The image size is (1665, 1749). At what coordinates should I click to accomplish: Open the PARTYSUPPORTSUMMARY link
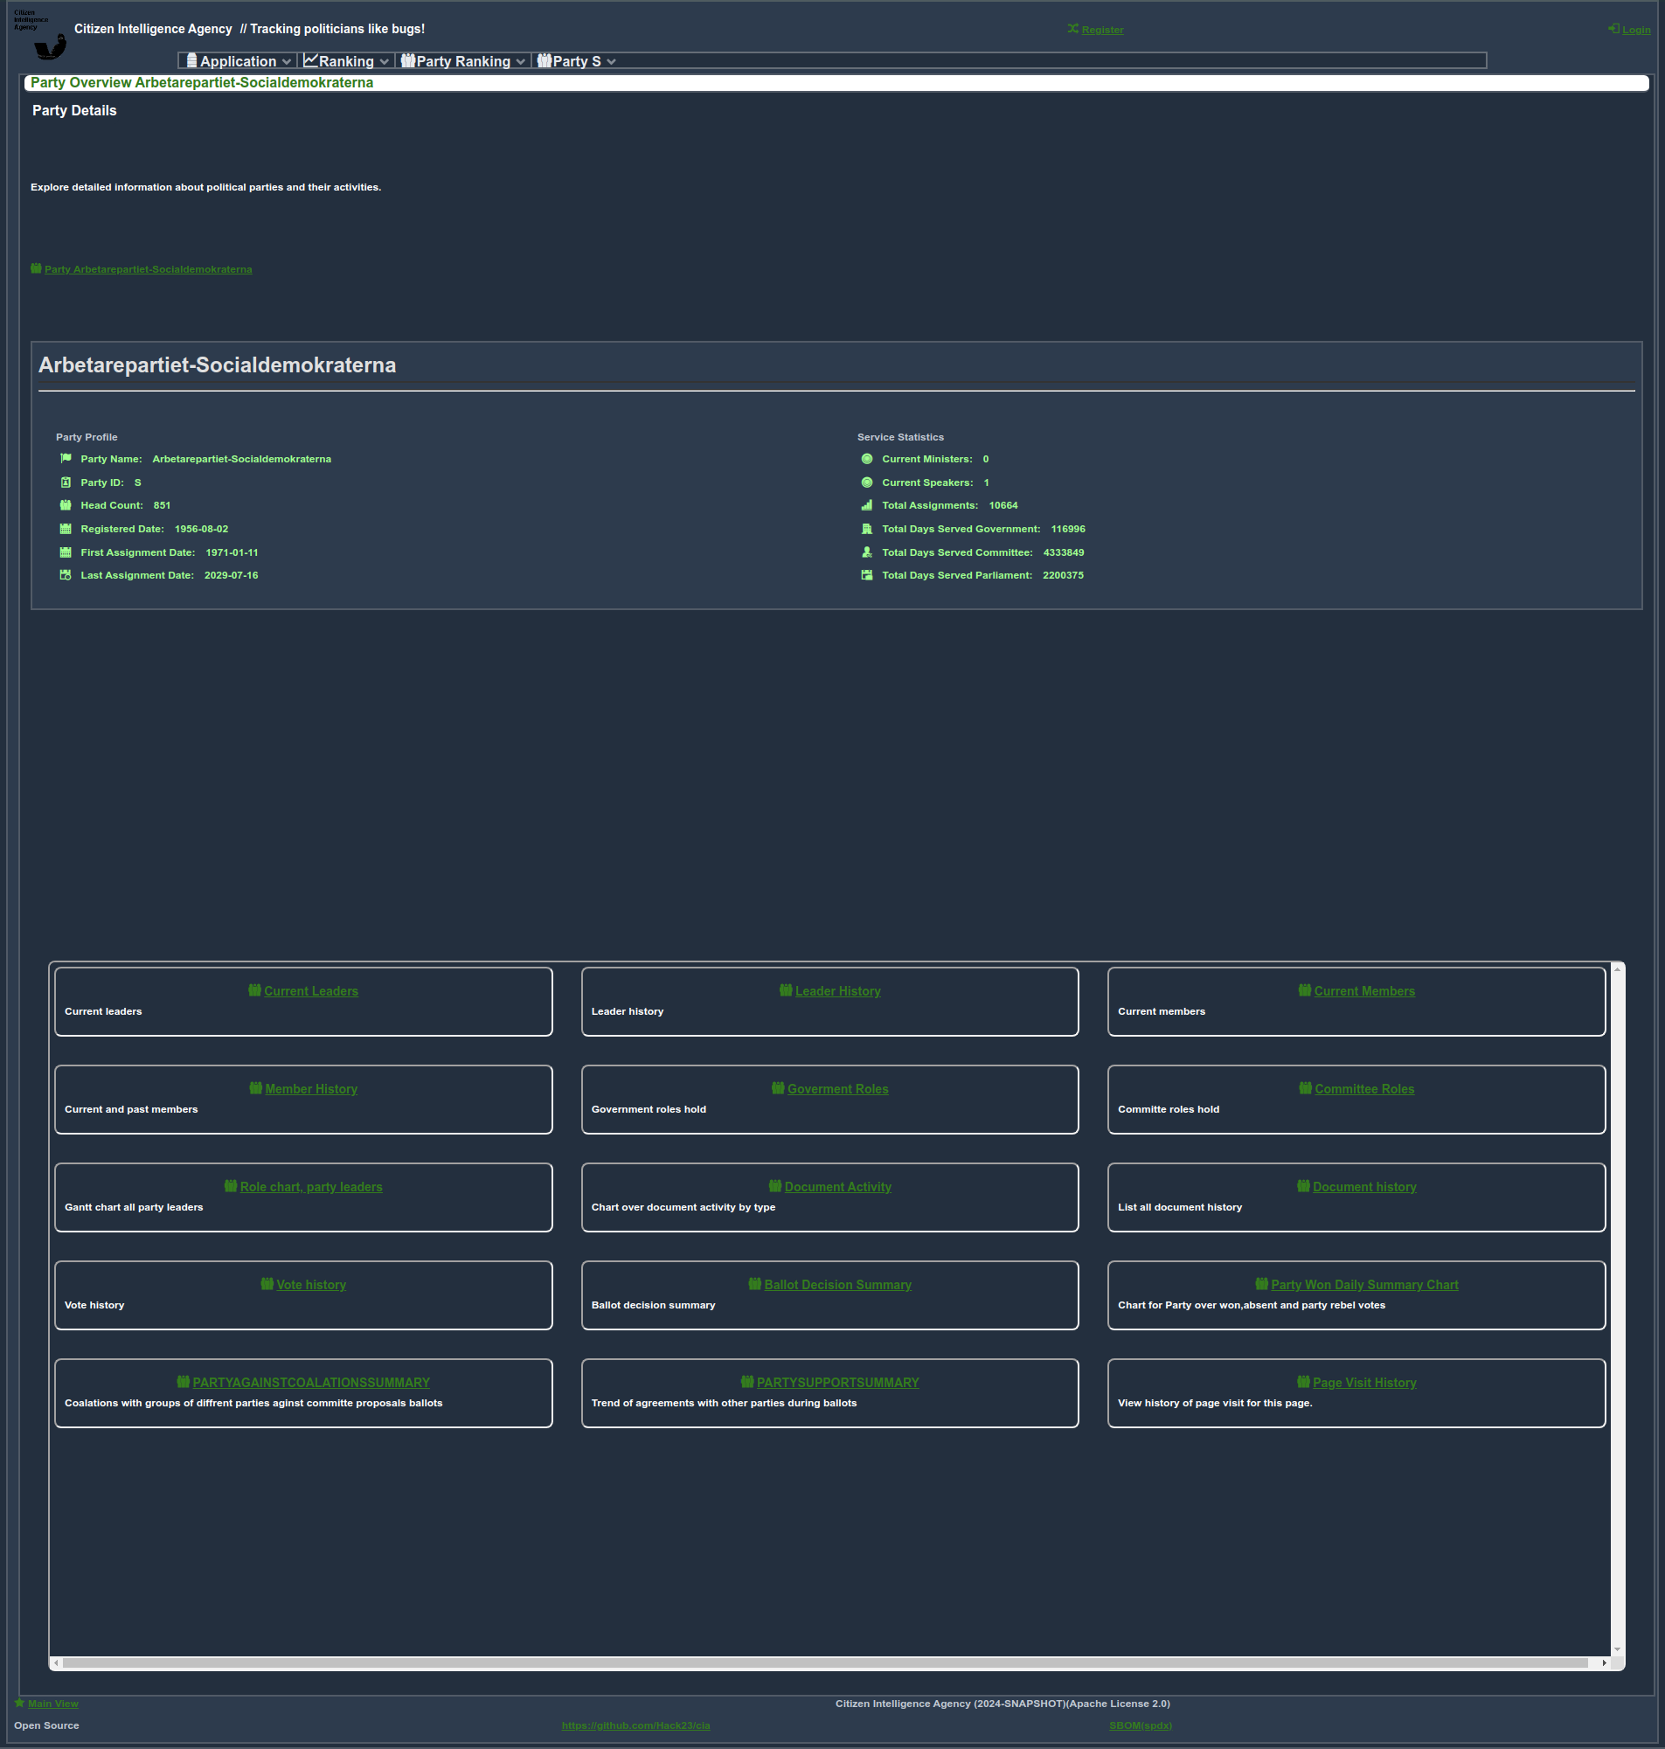click(838, 1383)
